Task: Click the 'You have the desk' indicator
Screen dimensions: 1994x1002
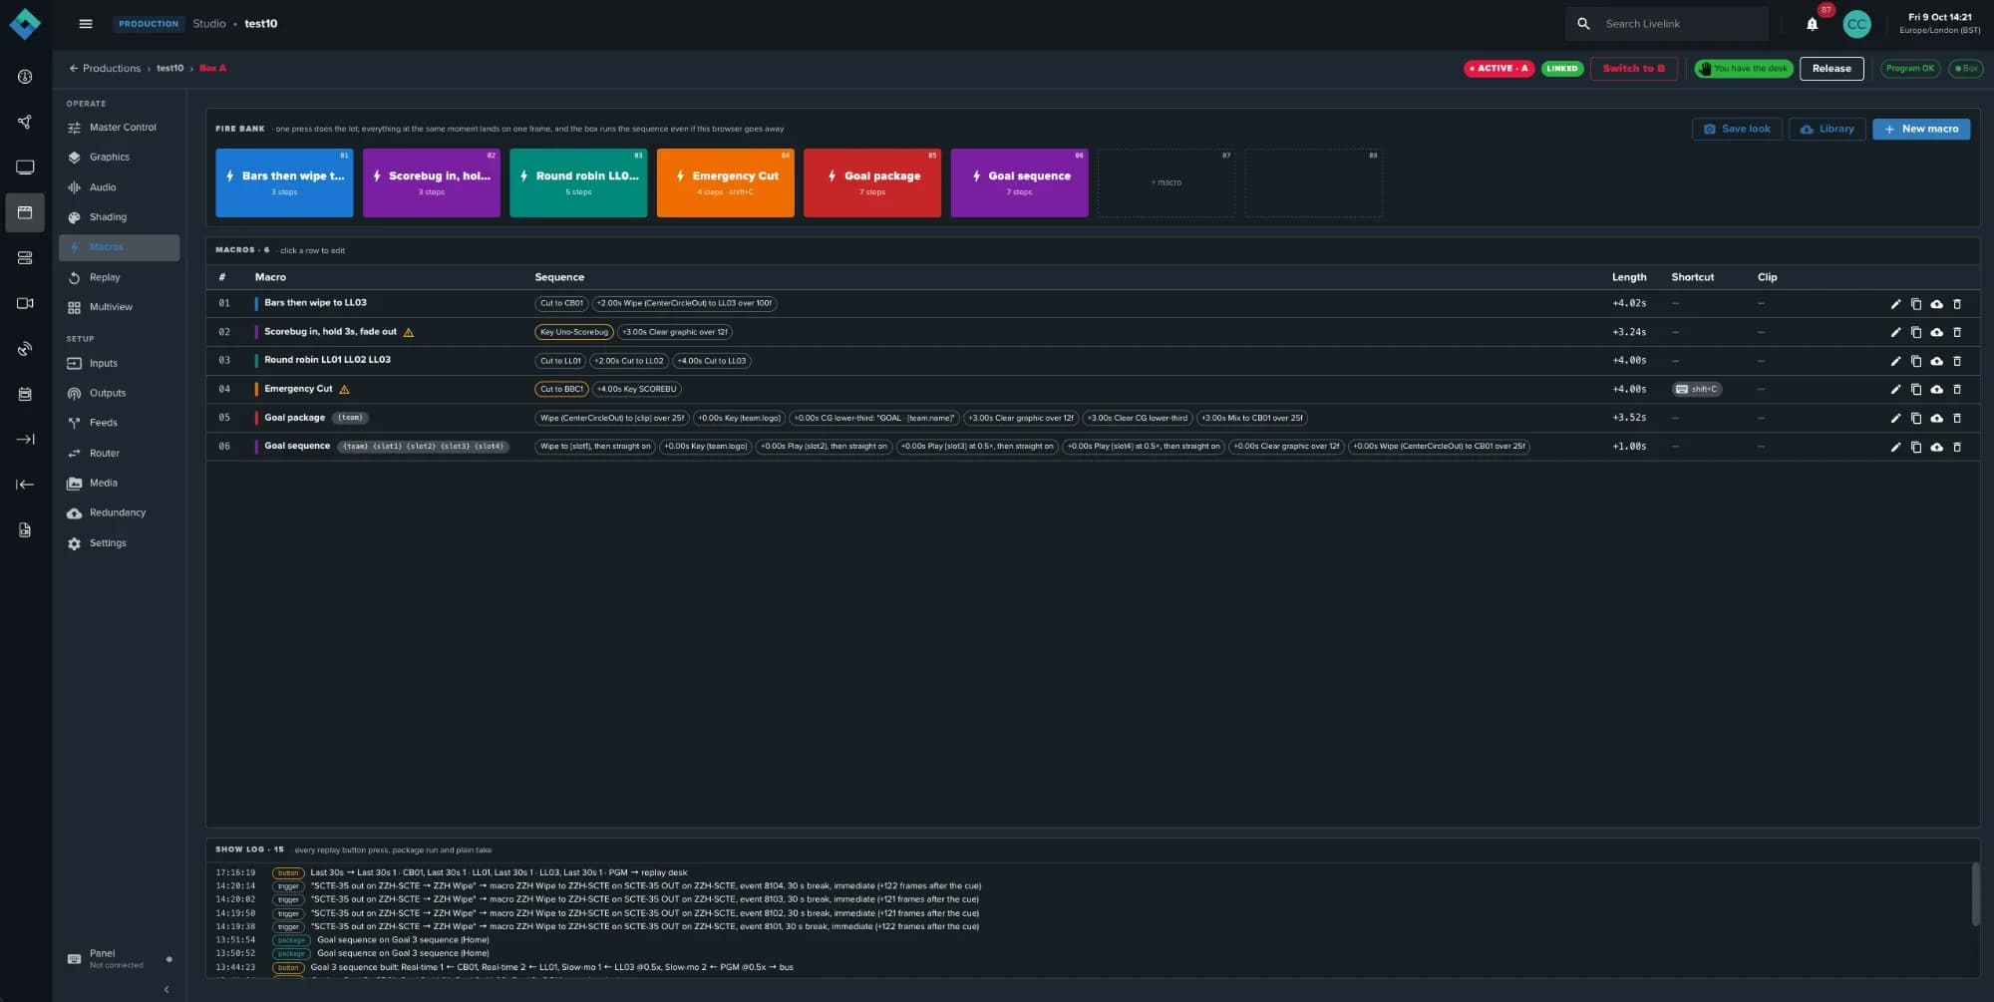Action: pos(1744,68)
